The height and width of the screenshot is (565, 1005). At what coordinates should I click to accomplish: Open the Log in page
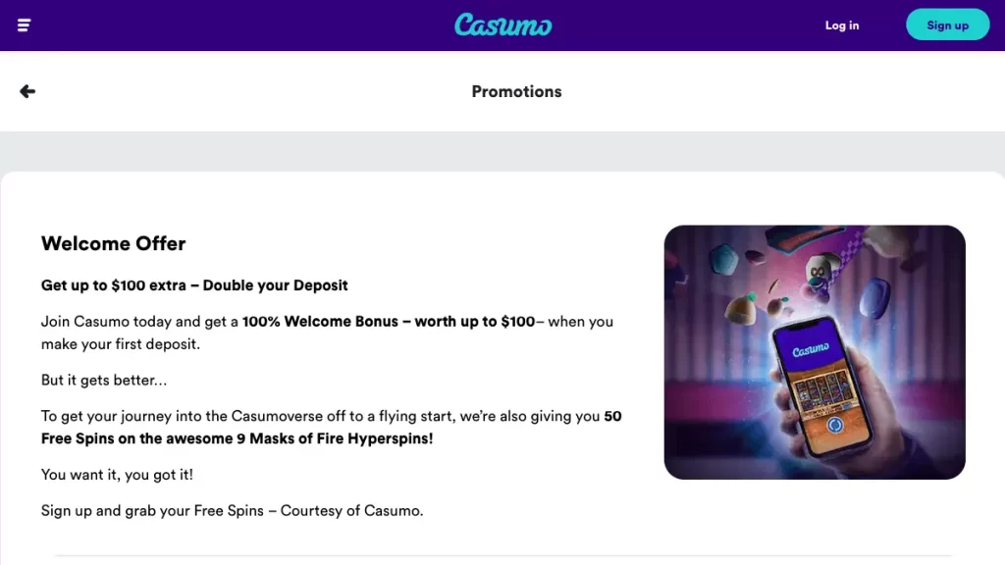[x=841, y=26]
